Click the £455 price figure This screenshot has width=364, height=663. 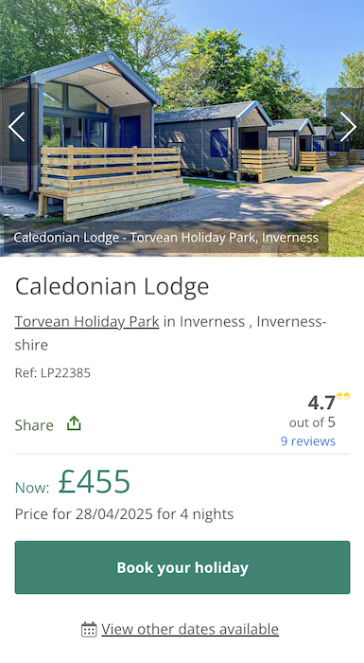[x=95, y=481]
